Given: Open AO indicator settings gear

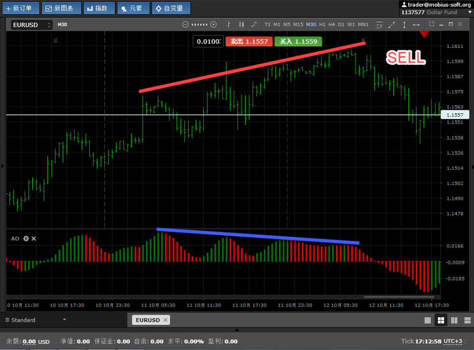Looking at the screenshot, I should point(26,239).
